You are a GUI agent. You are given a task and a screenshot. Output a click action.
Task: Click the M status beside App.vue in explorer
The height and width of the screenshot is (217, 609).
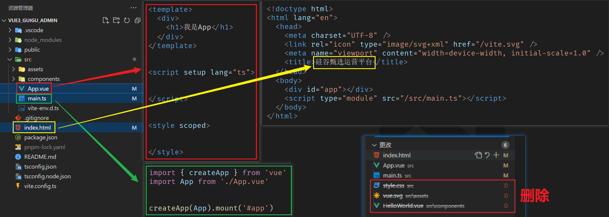point(134,89)
